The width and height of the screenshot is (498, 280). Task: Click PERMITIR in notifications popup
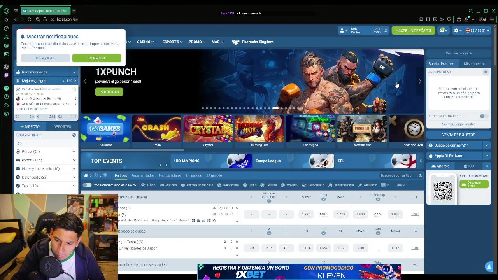(96, 58)
